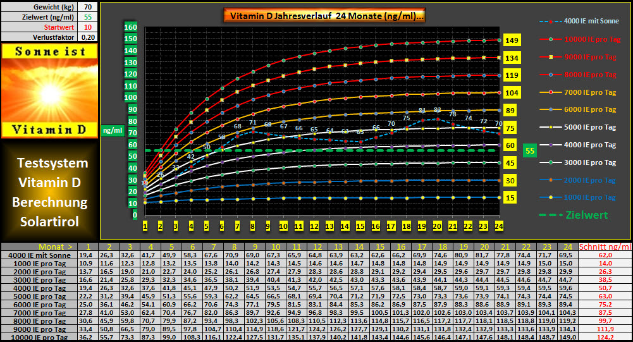Click the chart title Vitamin D Jahresverlauf
The width and height of the screenshot is (633, 342).
click(324, 15)
